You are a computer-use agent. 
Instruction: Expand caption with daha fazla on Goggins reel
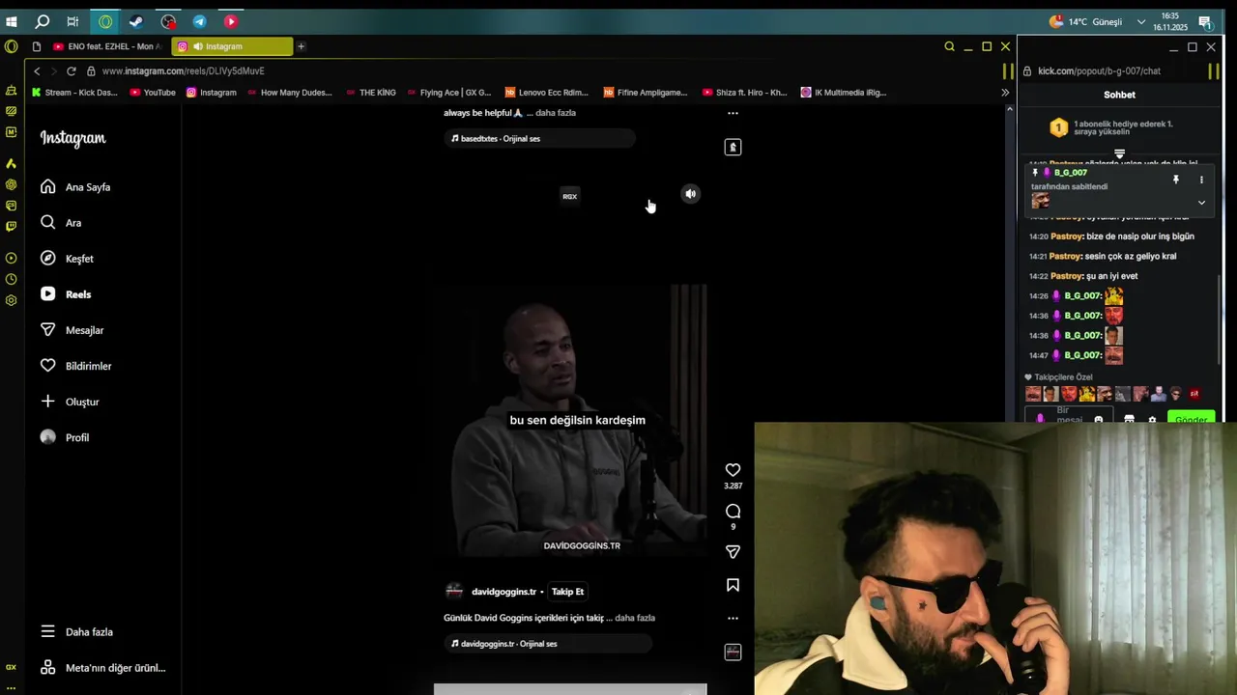click(635, 618)
